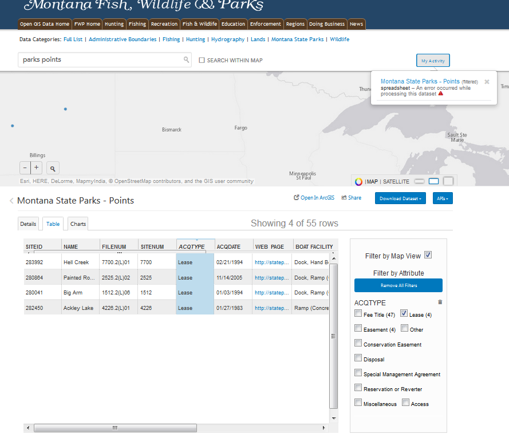Viewport: 509px width, 442px height.
Task: Go back using the arrow beside dataset title
Action: (11, 201)
